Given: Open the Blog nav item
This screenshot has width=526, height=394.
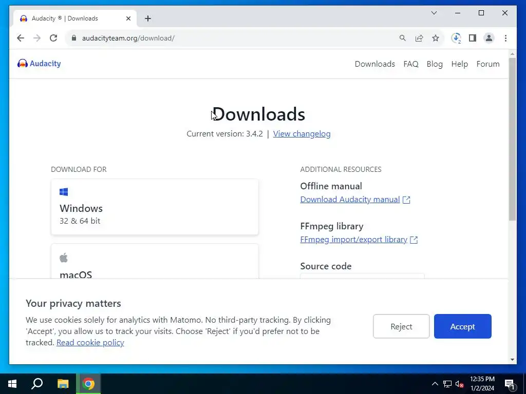Looking at the screenshot, I should [x=435, y=64].
